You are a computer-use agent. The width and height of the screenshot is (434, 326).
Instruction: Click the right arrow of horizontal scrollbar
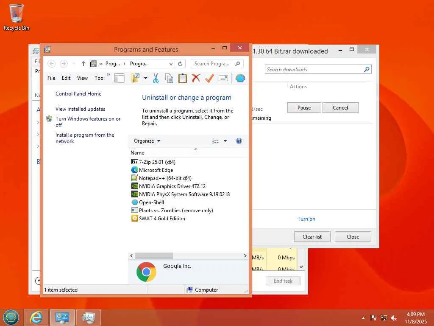[245, 256]
